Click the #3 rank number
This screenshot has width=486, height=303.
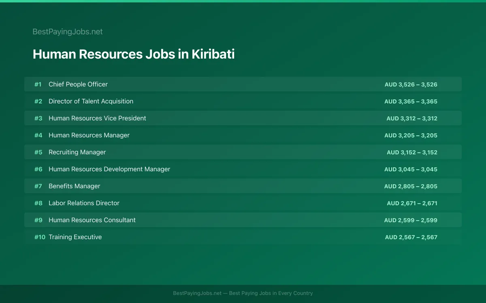pyautogui.click(x=38, y=118)
